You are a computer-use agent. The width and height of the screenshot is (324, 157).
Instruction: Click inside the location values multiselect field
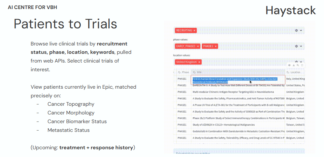pyautogui.click(x=245, y=62)
